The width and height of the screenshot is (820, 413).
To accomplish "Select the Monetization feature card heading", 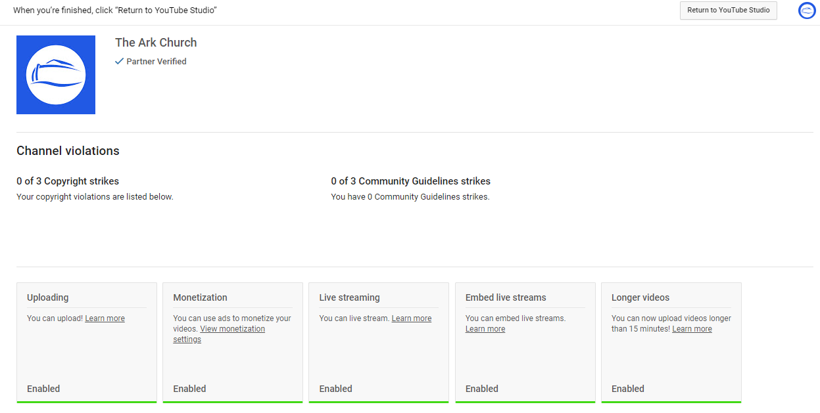I will tap(200, 297).
